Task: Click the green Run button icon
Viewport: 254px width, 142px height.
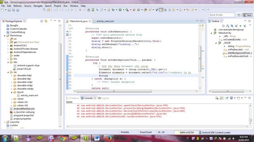Action: [120, 10]
